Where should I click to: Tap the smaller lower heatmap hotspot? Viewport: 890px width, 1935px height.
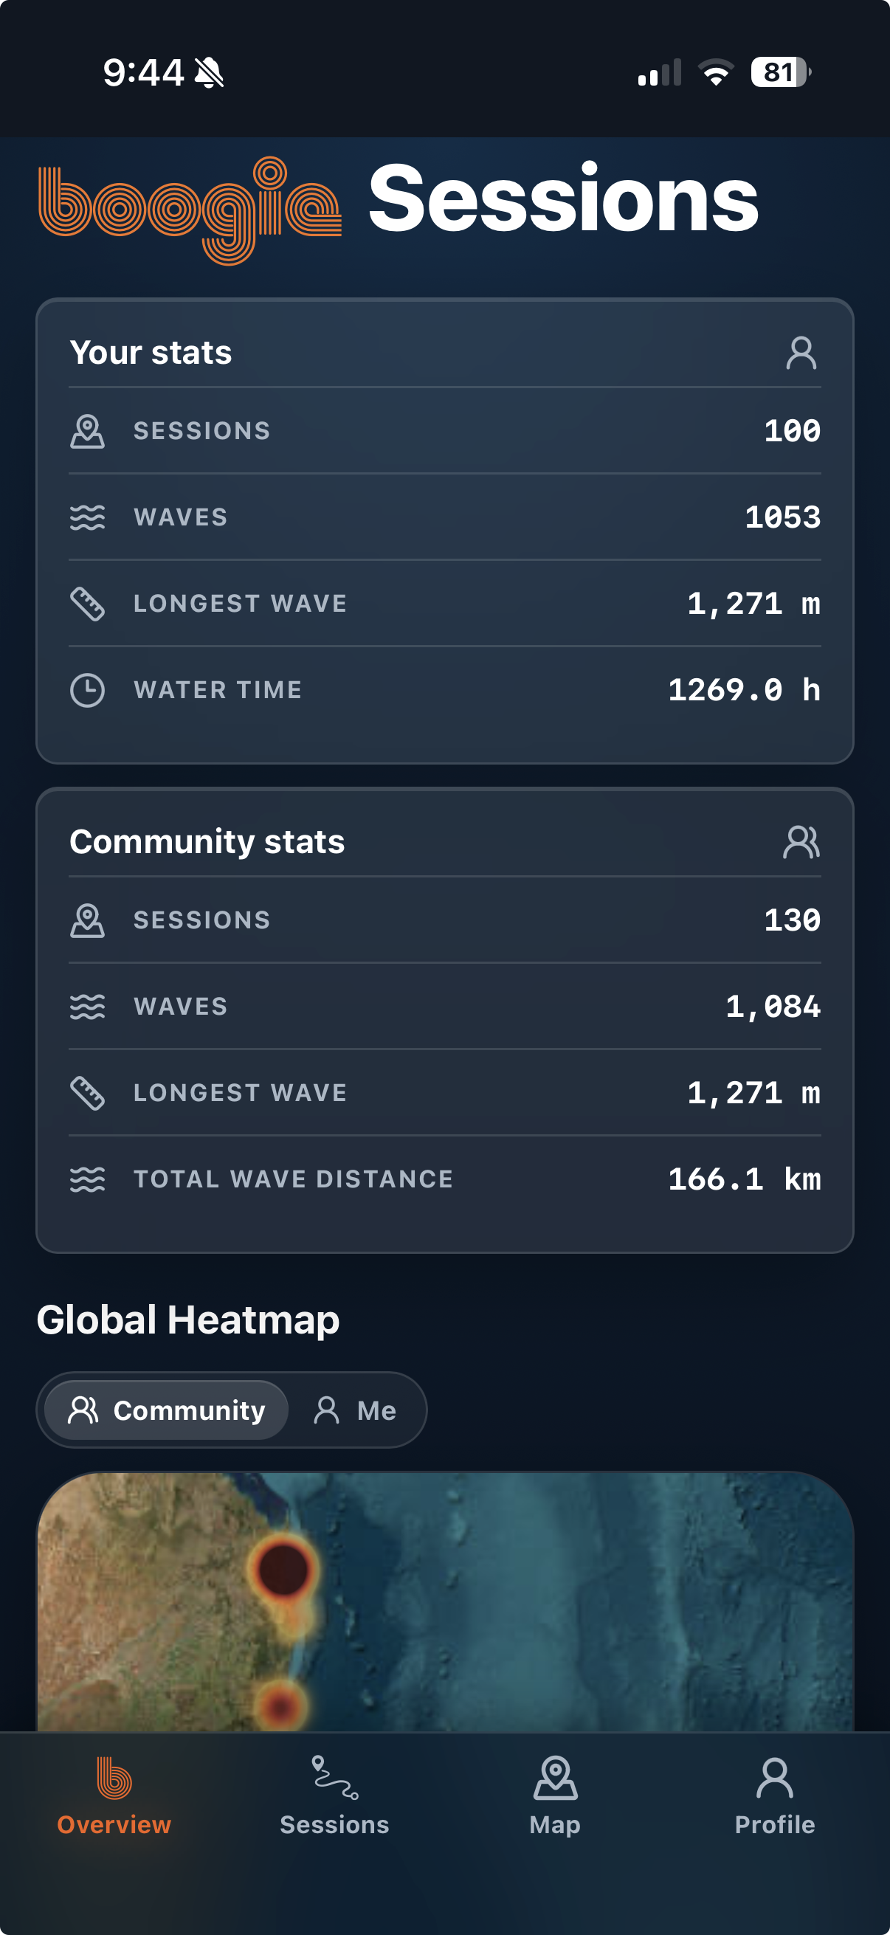[x=282, y=1705]
